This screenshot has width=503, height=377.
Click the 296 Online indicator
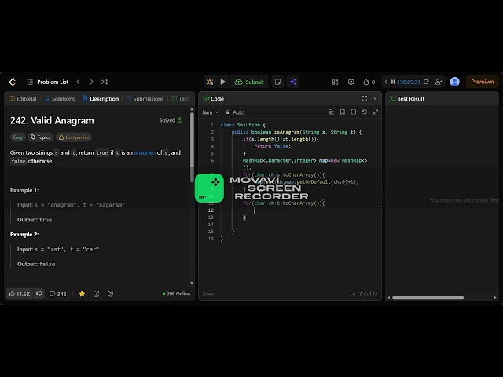coord(176,294)
